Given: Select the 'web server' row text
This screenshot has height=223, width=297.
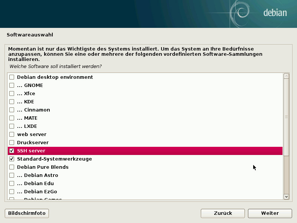Looking at the screenshot, I should pyautogui.click(x=32, y=134).
